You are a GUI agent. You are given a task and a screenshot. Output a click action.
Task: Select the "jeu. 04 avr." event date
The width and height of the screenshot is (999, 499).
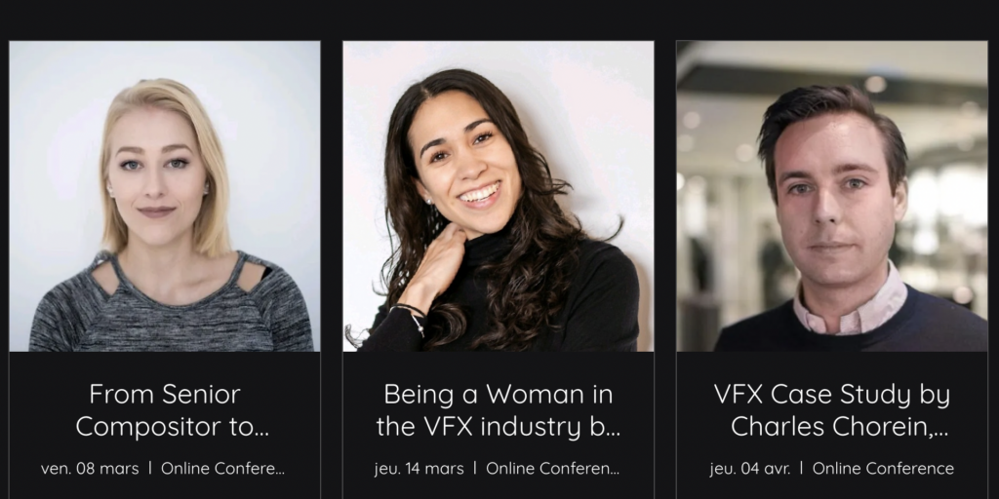pos(750,469)
